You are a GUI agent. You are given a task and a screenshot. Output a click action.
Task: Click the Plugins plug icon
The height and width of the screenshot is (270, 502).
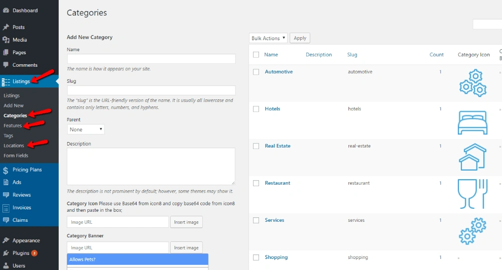6,253
